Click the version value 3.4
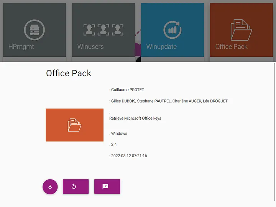This screenshot has height=207, width=276. coord(114,145)
